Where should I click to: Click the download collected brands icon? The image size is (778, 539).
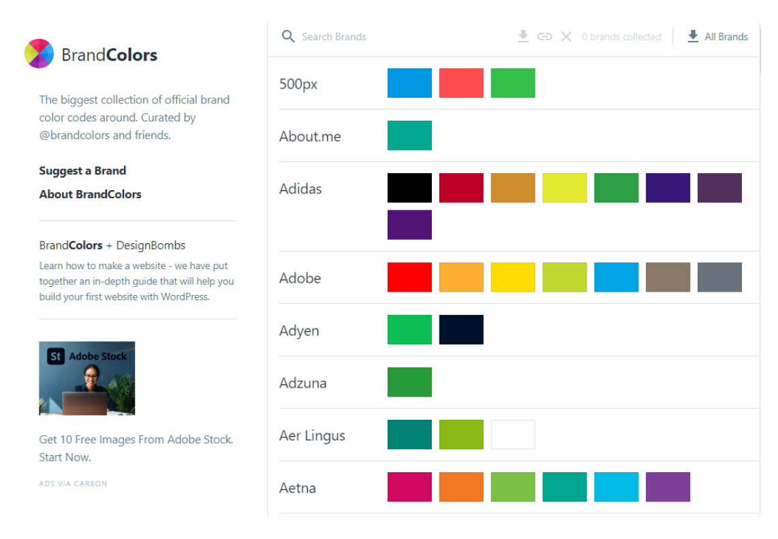point(523,36)
